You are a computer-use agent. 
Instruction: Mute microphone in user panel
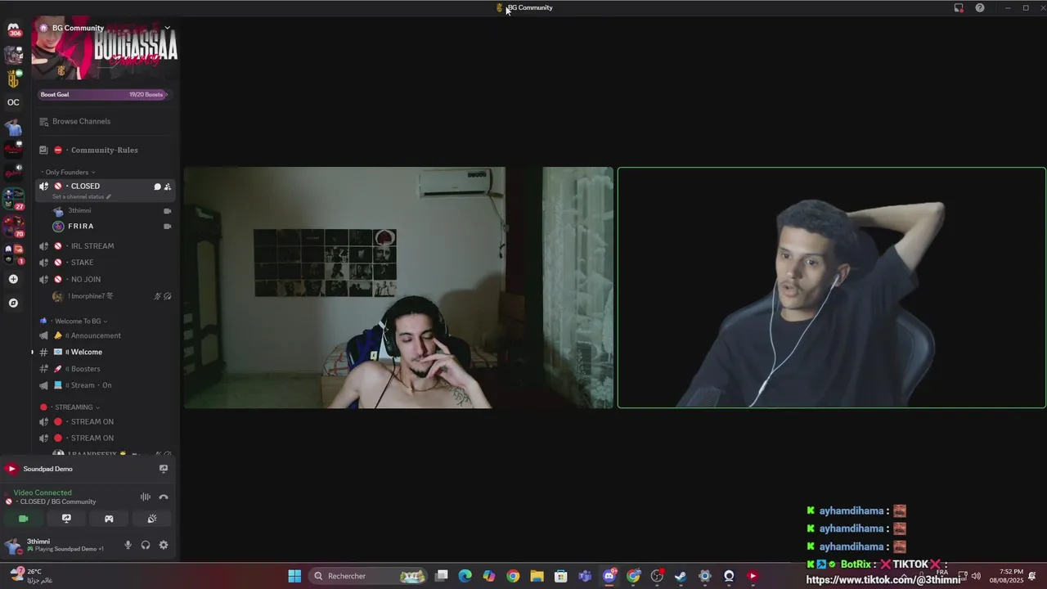128,545
